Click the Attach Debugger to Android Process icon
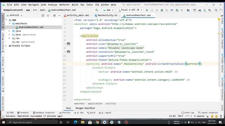This screenshot has height=126, width=225. [177, 10]
